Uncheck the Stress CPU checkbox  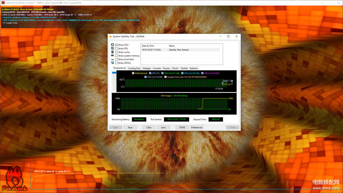(x=116, y=45)
